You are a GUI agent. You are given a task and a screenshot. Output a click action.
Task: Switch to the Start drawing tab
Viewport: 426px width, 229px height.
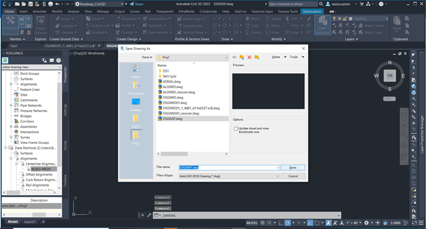pos(14,46)
